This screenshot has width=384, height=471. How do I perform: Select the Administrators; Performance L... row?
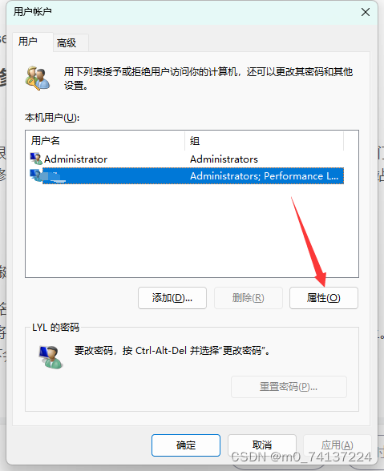187,175
